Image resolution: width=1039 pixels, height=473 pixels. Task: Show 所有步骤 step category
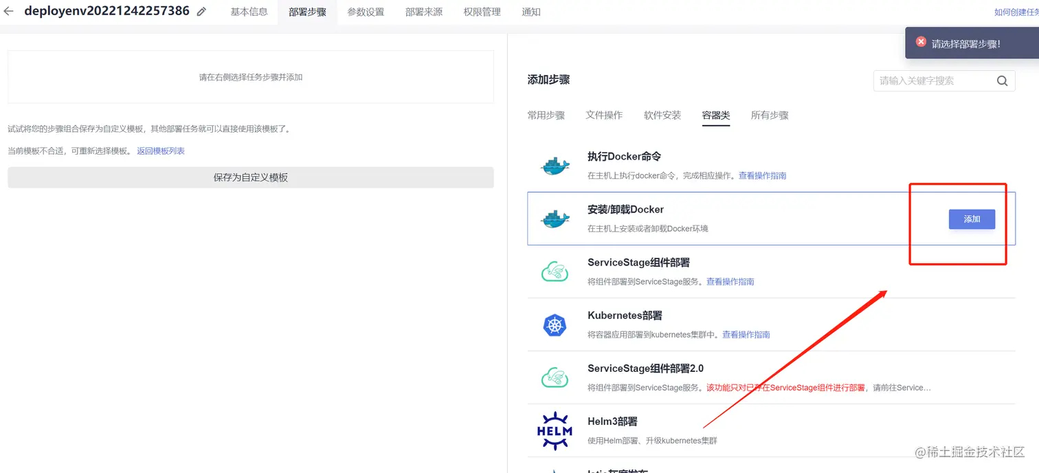coord(770,115)
